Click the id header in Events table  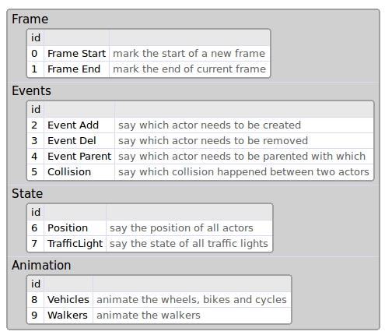[x=36, y=109]
